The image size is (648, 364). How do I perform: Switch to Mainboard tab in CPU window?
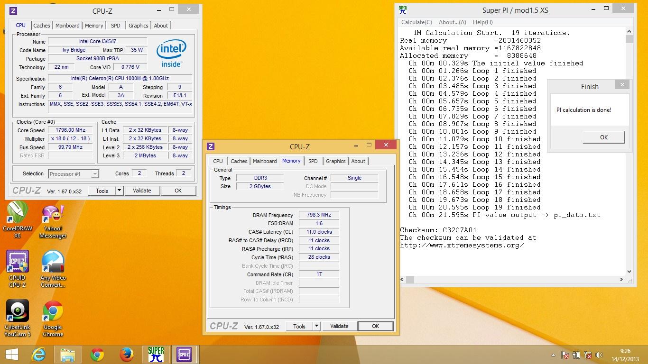pyautogui.click(x=67, y=26)
